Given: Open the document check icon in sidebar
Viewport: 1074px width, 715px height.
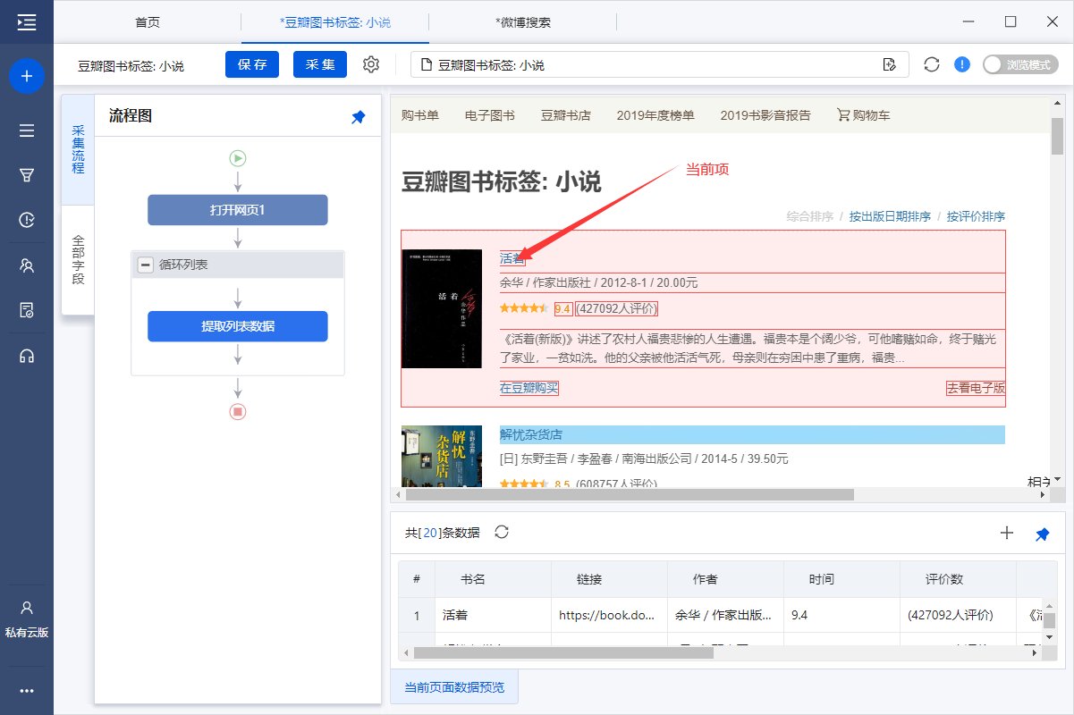Looking at the screenshot, I should [27, 310].
